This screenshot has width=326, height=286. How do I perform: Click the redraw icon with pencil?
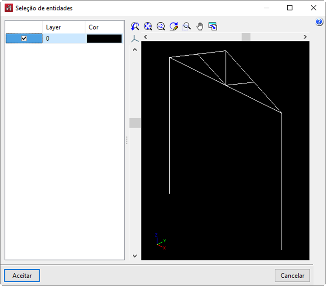(x=174, y=26)
